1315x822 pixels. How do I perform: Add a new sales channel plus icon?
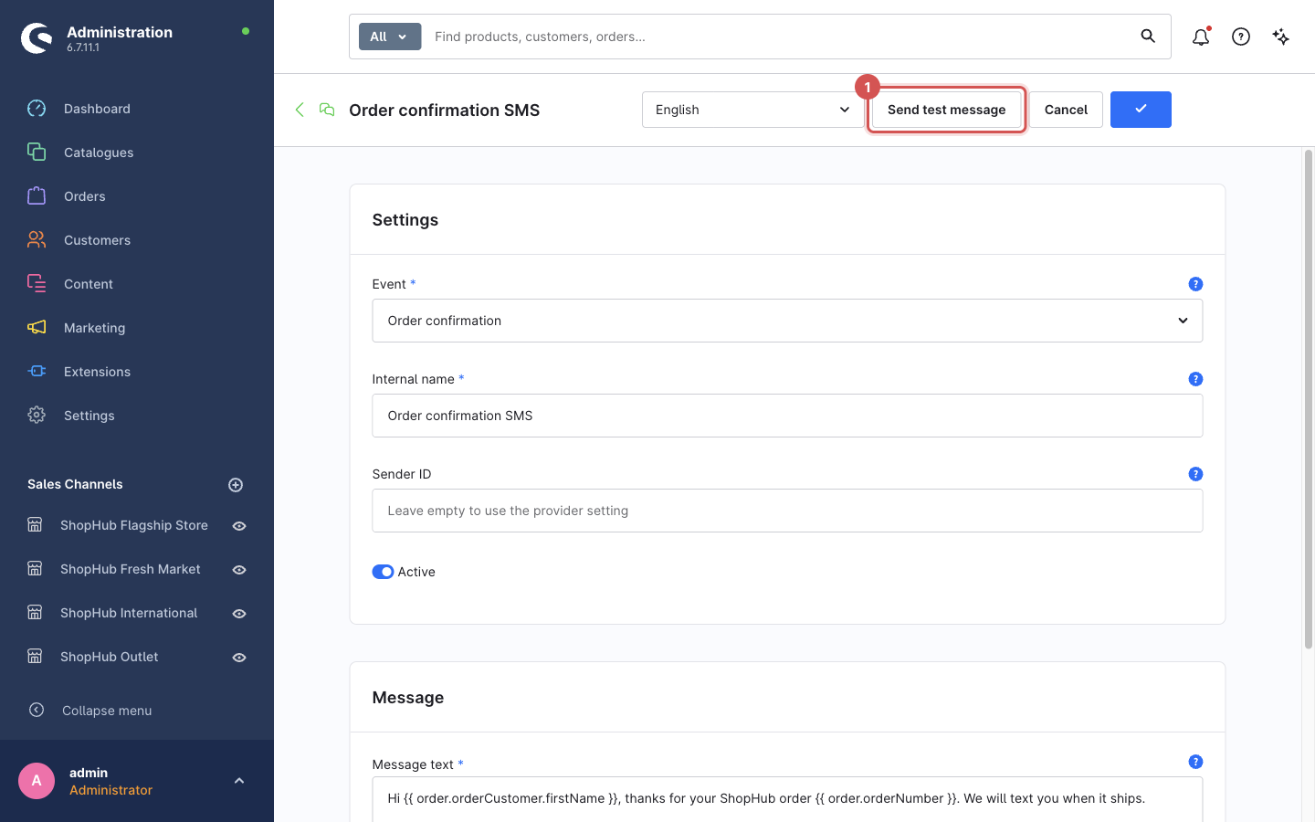236,485
